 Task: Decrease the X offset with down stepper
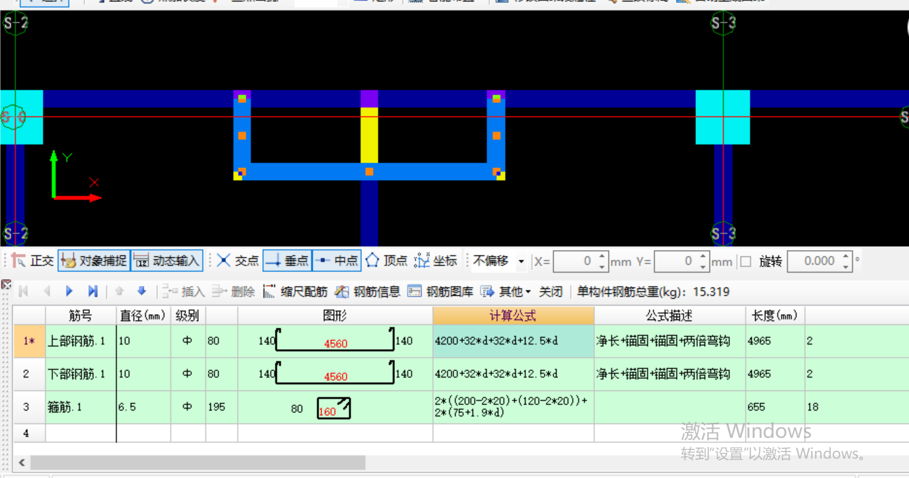click(x=603, y=267)
